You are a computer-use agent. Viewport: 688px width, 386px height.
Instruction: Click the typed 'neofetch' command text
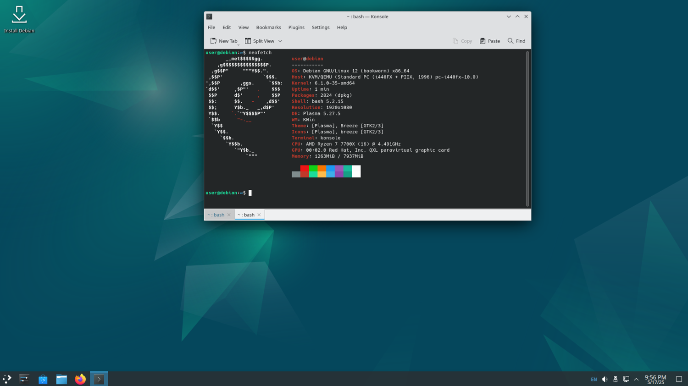click(260, 53)
